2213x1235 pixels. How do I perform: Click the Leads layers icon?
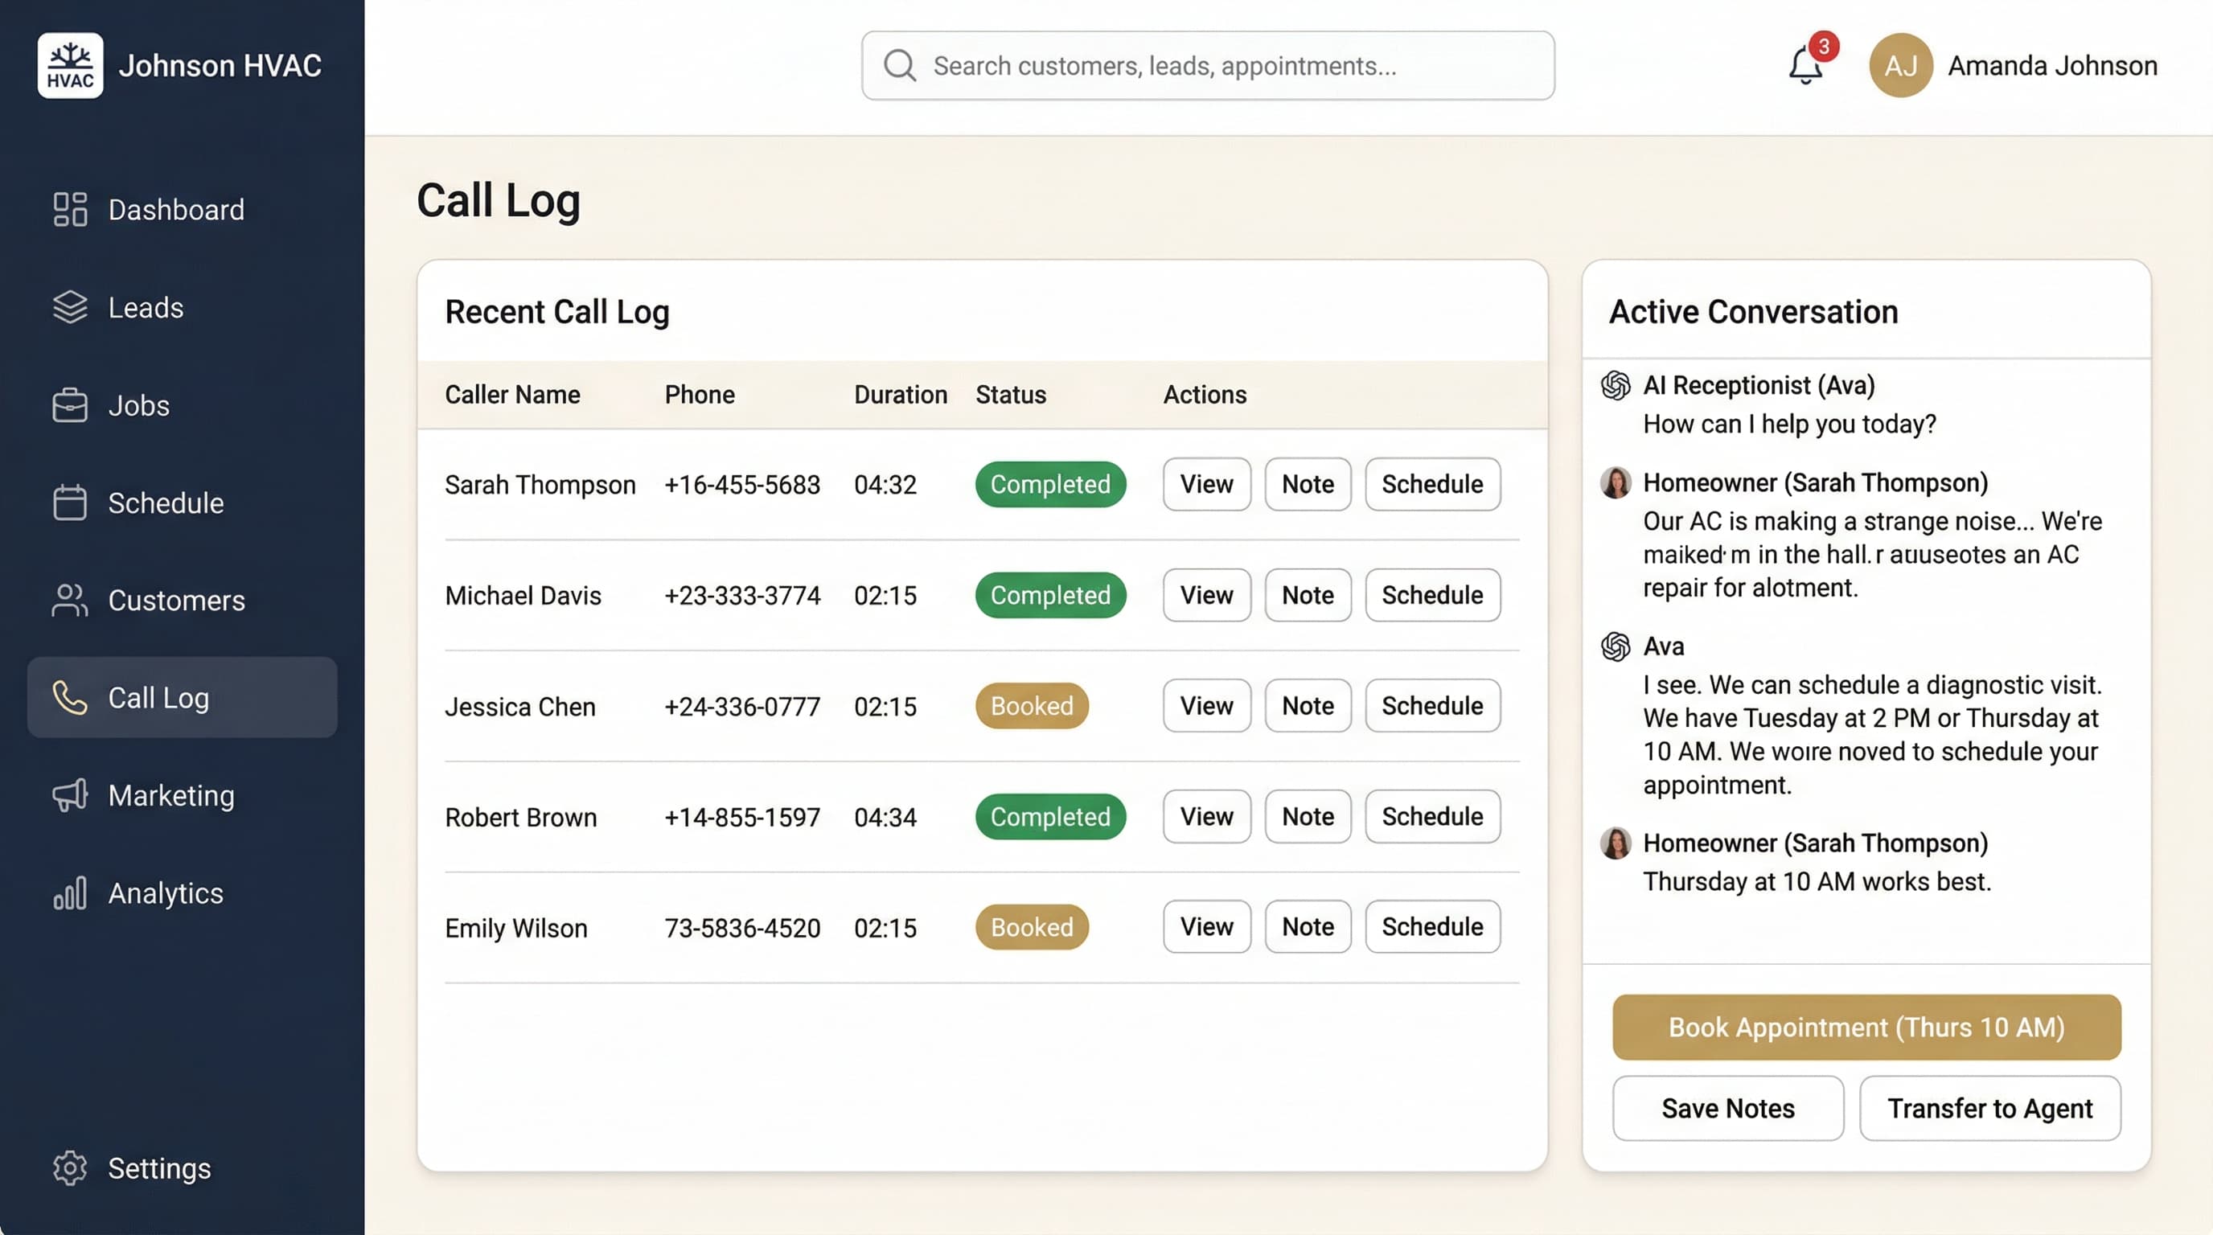coord(70,307)
